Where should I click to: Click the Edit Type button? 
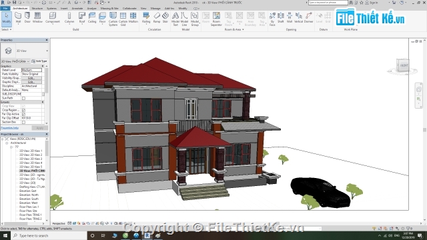click(39, 61)
